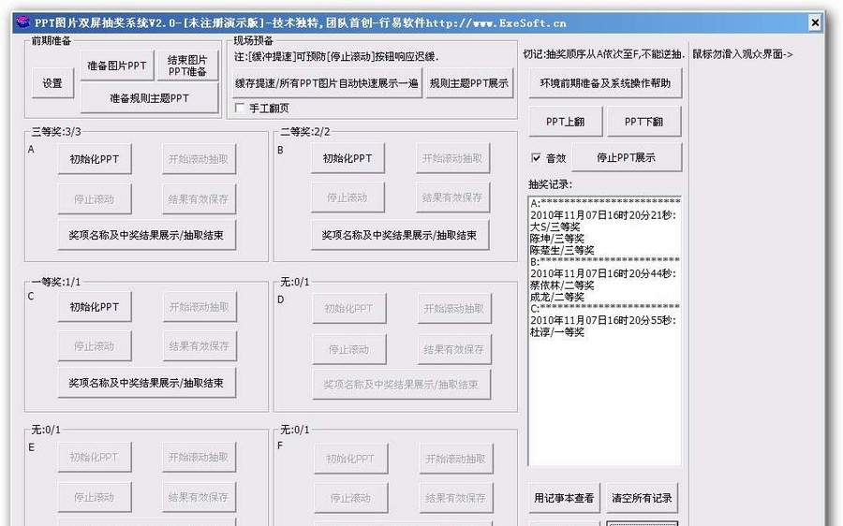Click 停止滚动 in group D
The image size is (843, 526).
pos(349,349)
